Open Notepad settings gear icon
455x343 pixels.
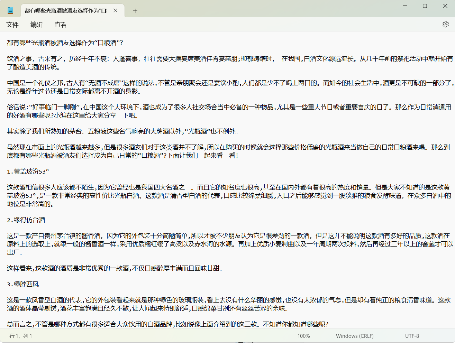pos(446,24)
